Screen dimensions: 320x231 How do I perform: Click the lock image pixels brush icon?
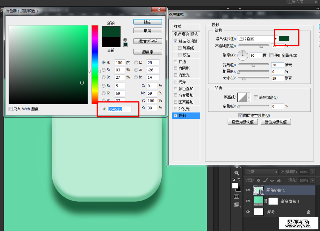click(x=265, y=180)
